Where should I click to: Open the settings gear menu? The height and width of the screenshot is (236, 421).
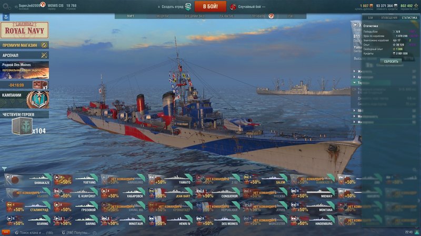point(6,6)
